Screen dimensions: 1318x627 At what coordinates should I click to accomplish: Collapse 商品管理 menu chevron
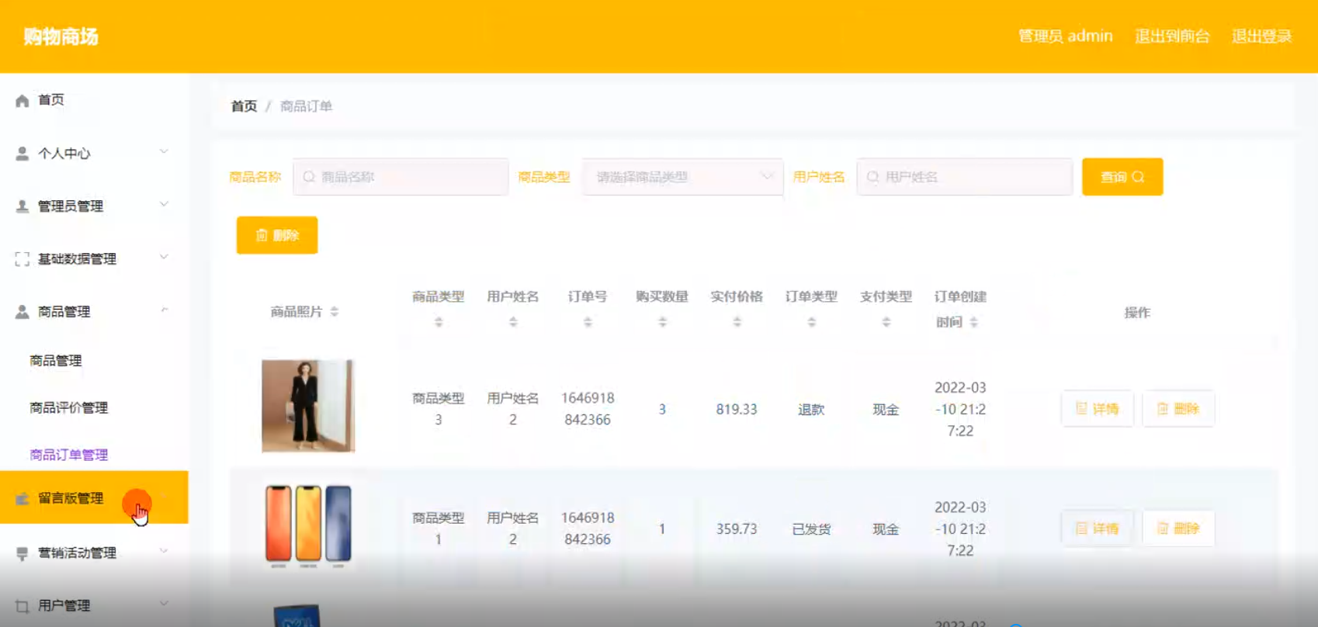(x=164, y=310)
